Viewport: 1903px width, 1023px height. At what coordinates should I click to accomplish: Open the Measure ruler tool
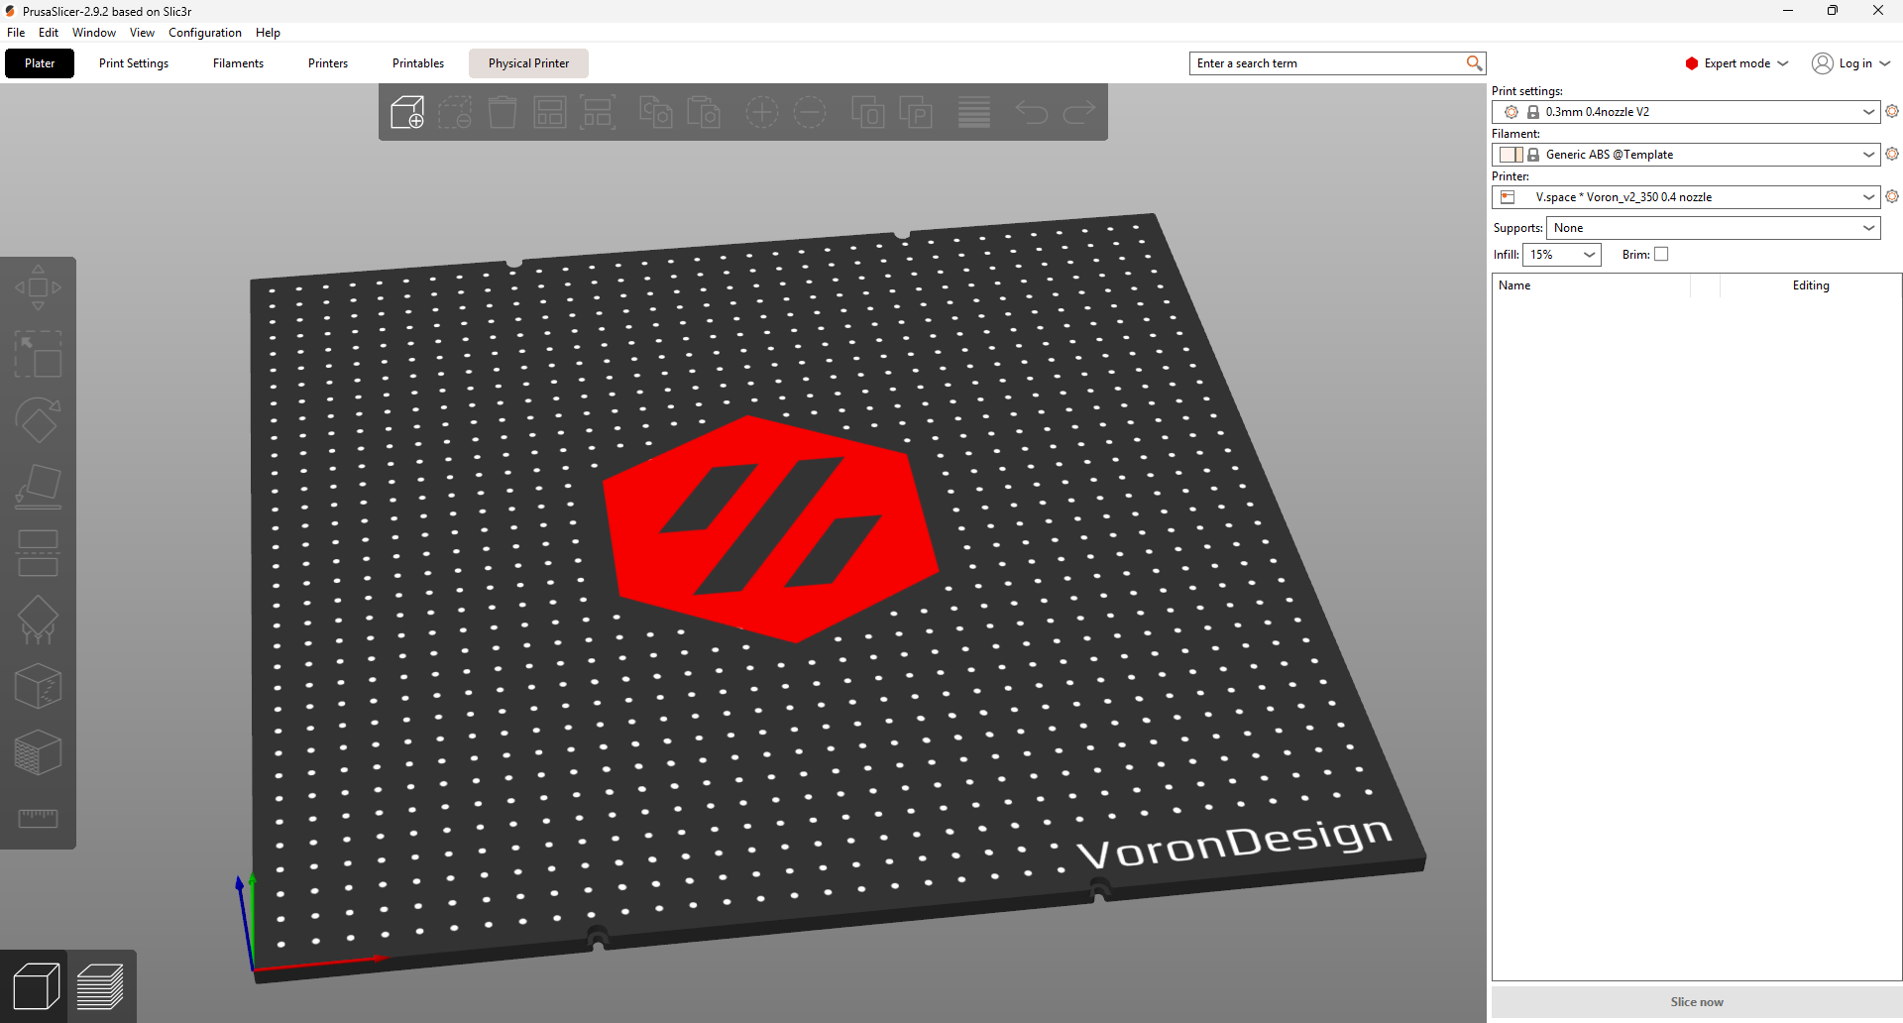point(38,818)
